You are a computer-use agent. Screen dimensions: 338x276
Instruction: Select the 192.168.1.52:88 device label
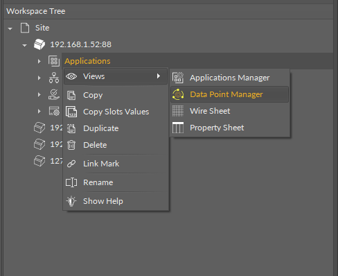pyautogui.click(x=81, y=44)
